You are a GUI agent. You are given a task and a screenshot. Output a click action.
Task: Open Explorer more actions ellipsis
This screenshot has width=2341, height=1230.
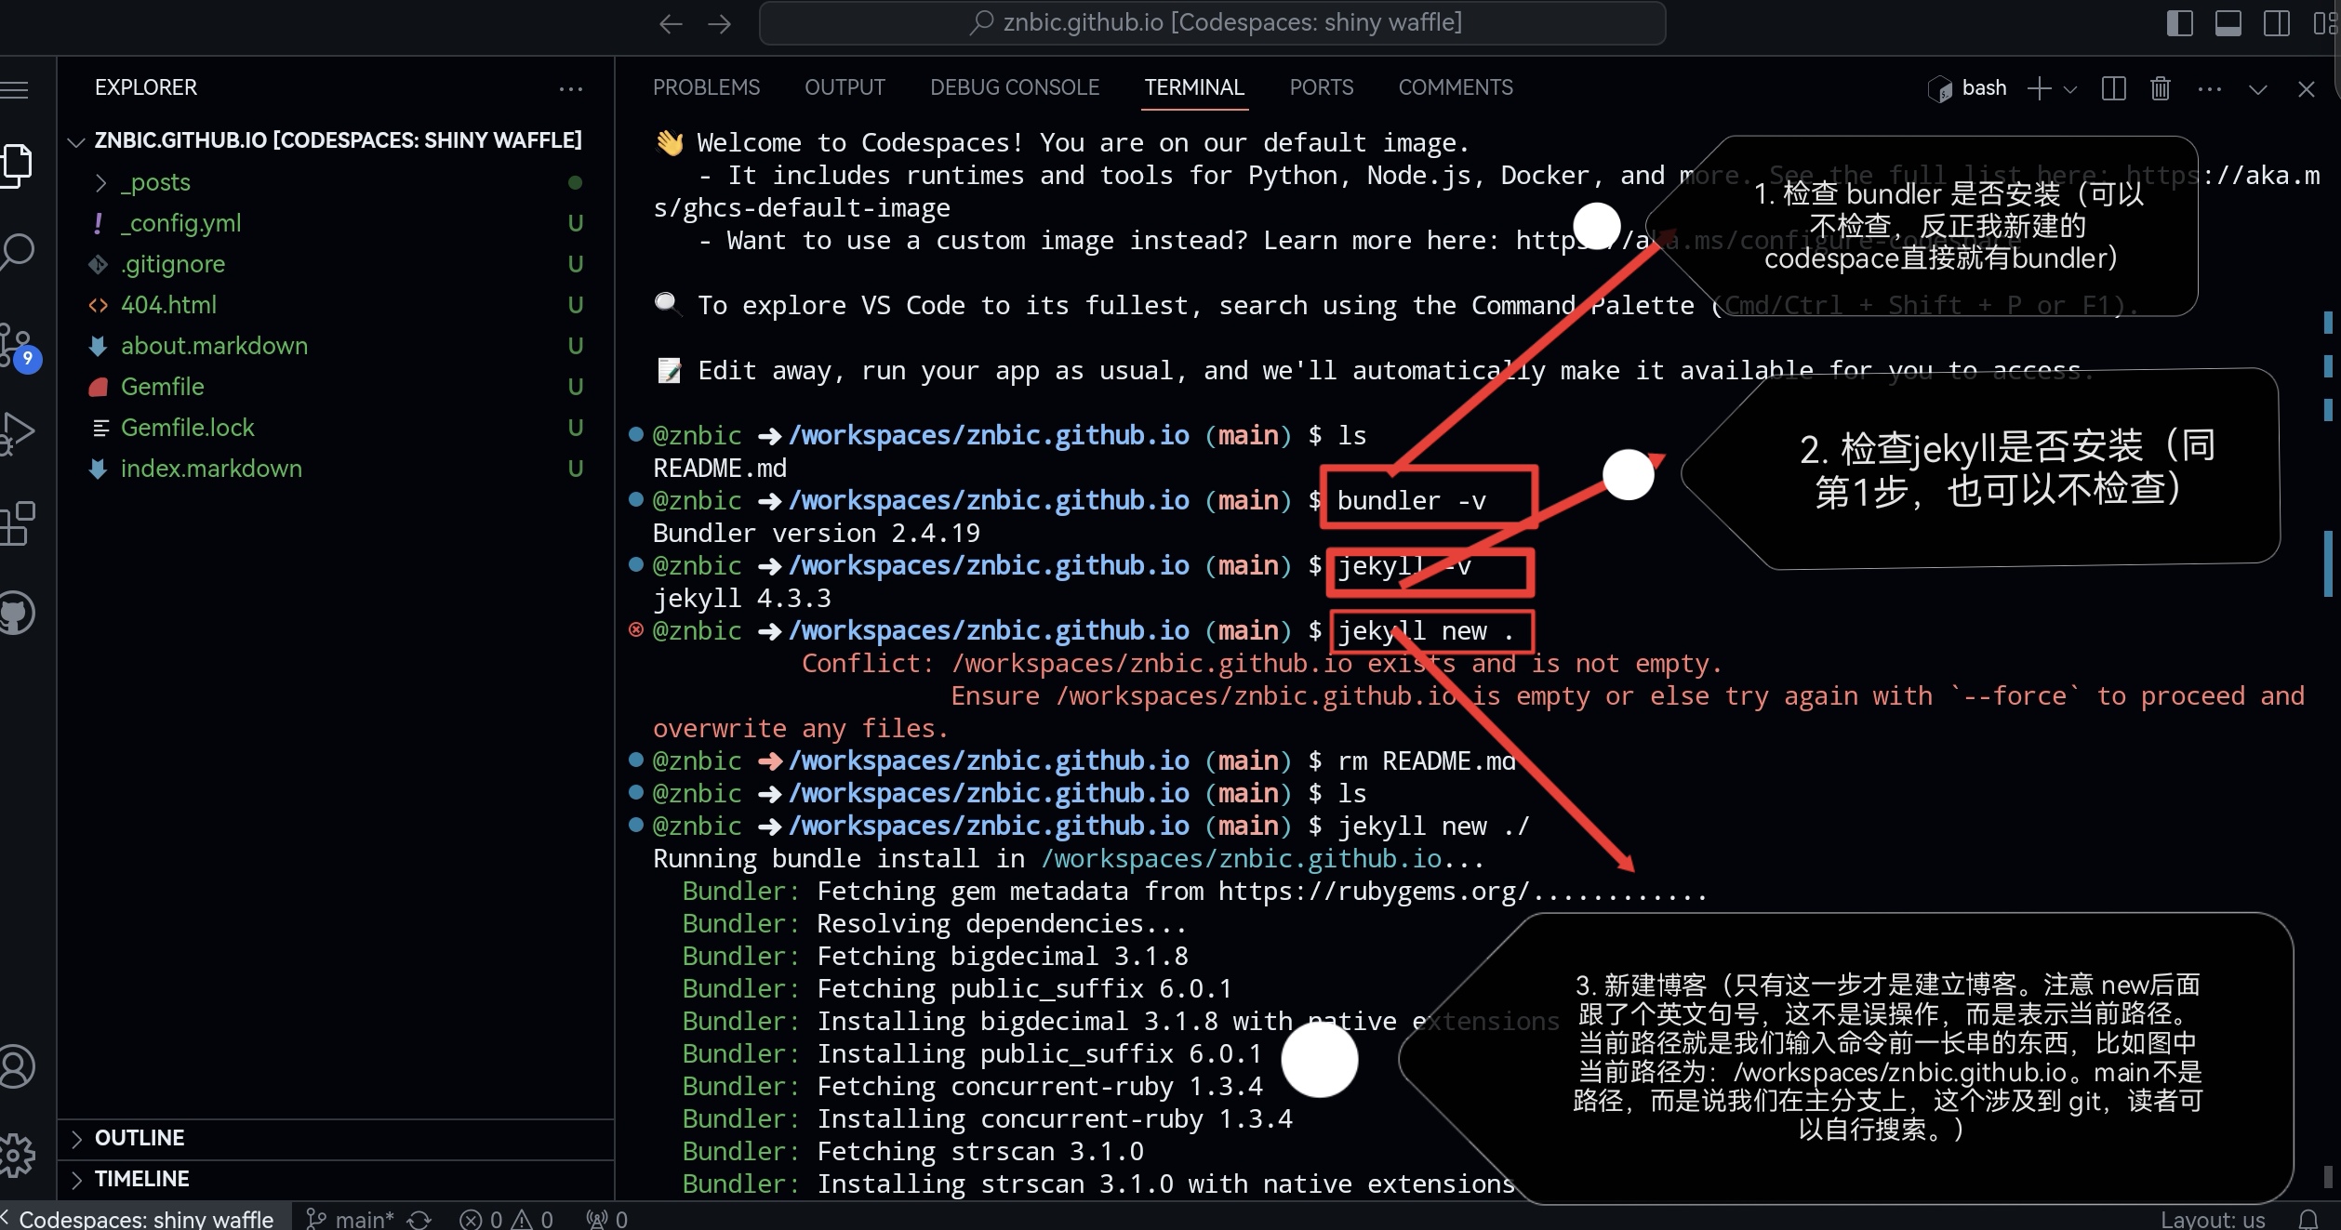(570, 88)
